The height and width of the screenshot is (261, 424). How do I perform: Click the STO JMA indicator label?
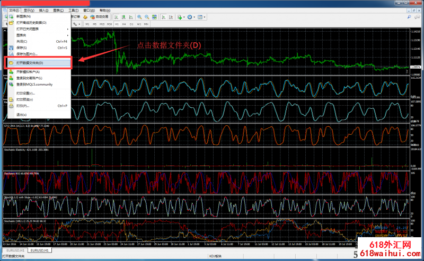[x=26, y=126]
